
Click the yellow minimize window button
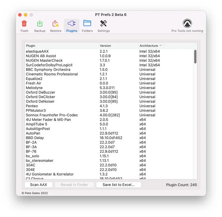(25, 15)
